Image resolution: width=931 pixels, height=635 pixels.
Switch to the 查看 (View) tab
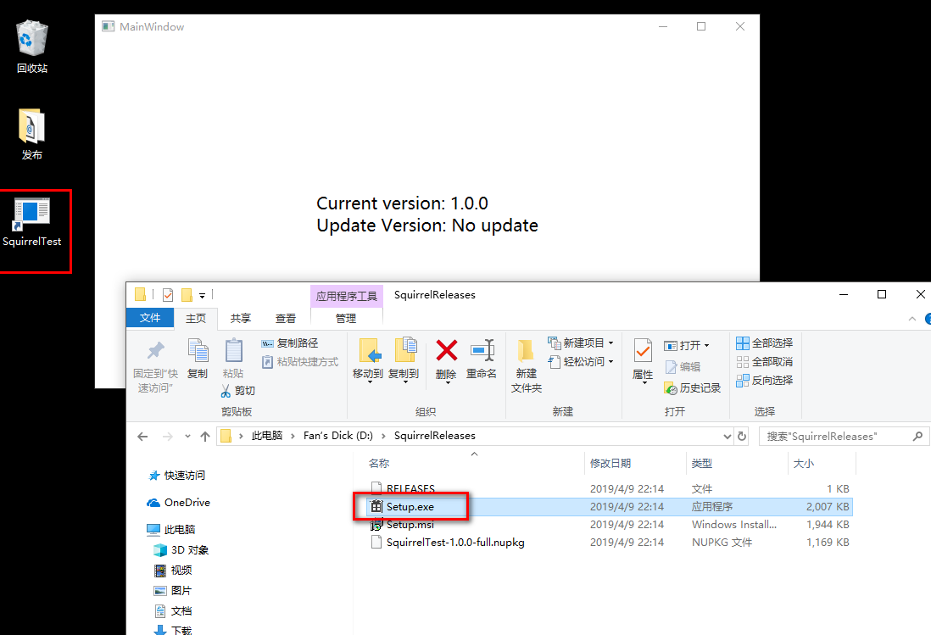286,318
